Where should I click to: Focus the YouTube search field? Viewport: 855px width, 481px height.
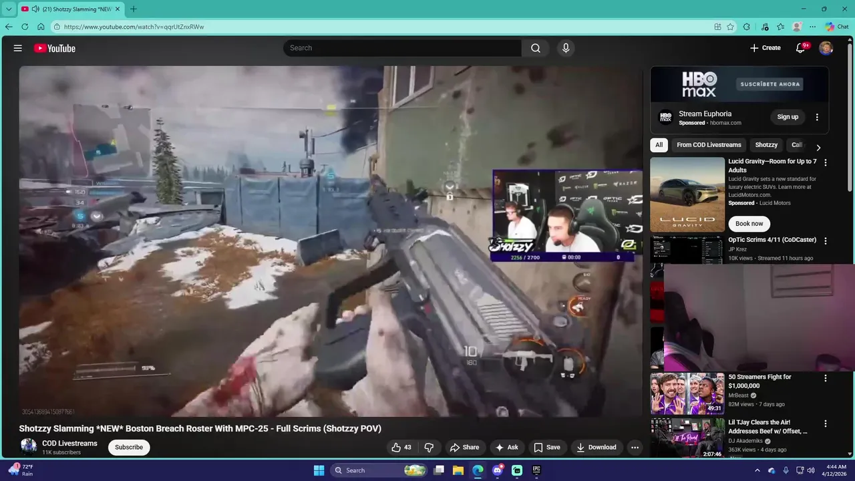tap(402, 48)
